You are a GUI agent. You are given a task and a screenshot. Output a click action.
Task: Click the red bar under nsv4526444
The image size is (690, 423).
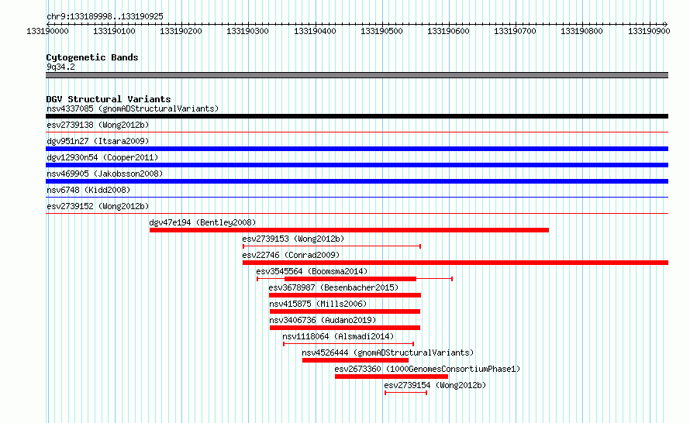coord(356,360)
